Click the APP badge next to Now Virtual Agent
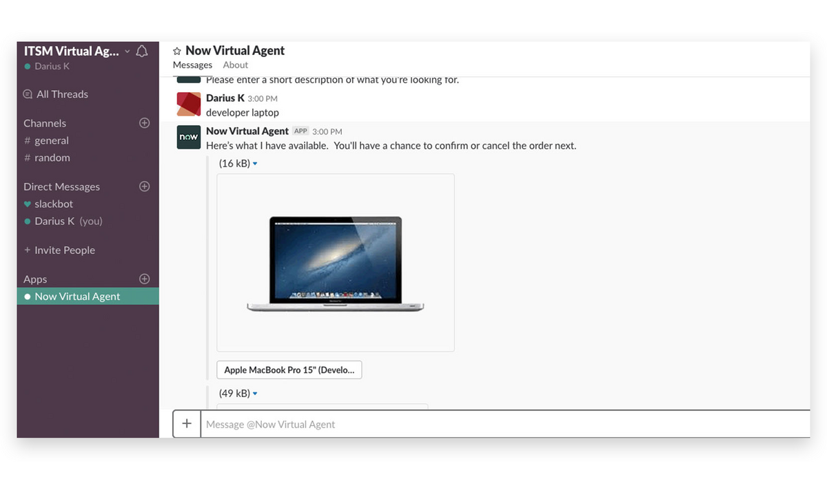The height and width of the screenshot is (479, 827). tap(300, 131)
